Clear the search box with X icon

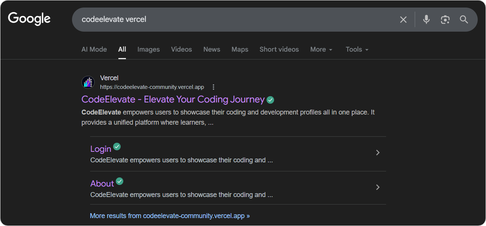(x=403, y=20)
